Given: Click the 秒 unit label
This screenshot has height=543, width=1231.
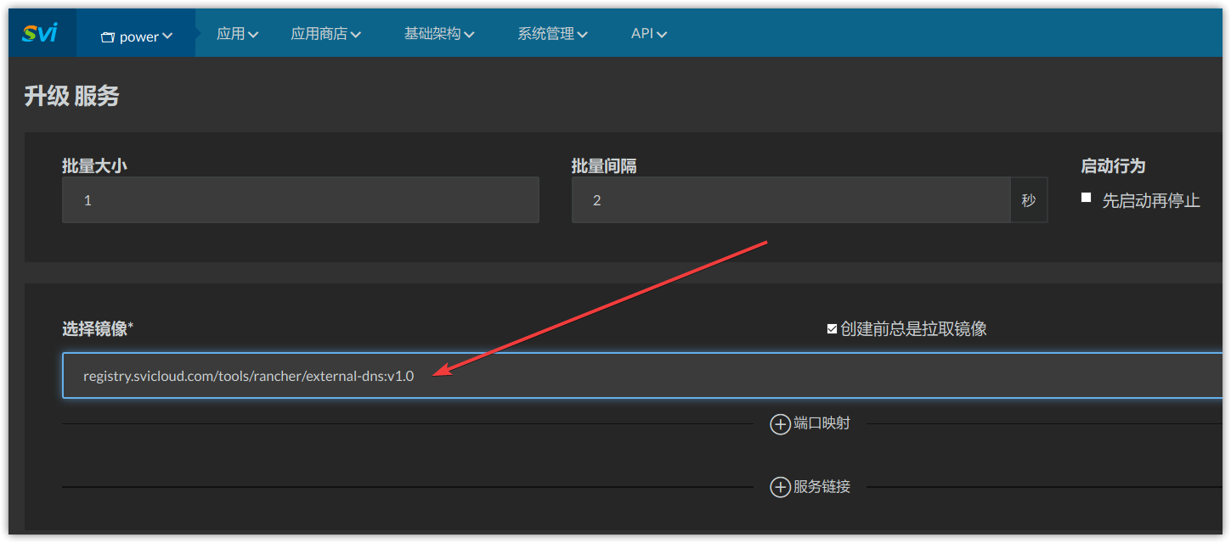Looking at the screenshot, I should [x=1029, y=200].
